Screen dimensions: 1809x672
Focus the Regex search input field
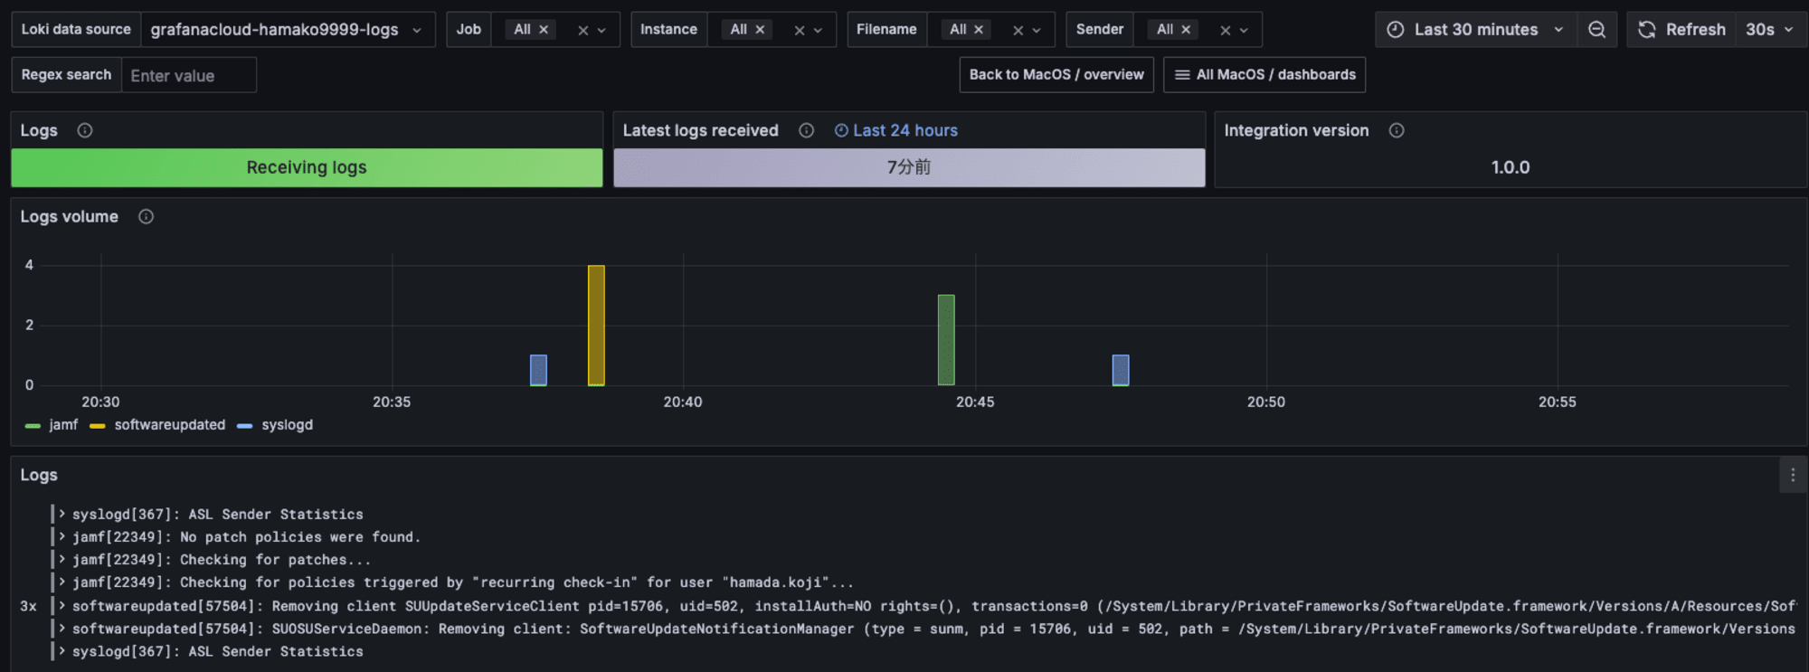[x=188, y=75]
